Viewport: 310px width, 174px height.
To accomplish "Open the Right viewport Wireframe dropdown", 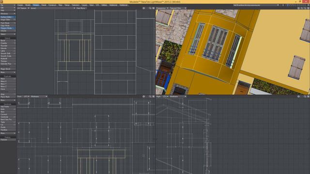I will tap(178, 97).
